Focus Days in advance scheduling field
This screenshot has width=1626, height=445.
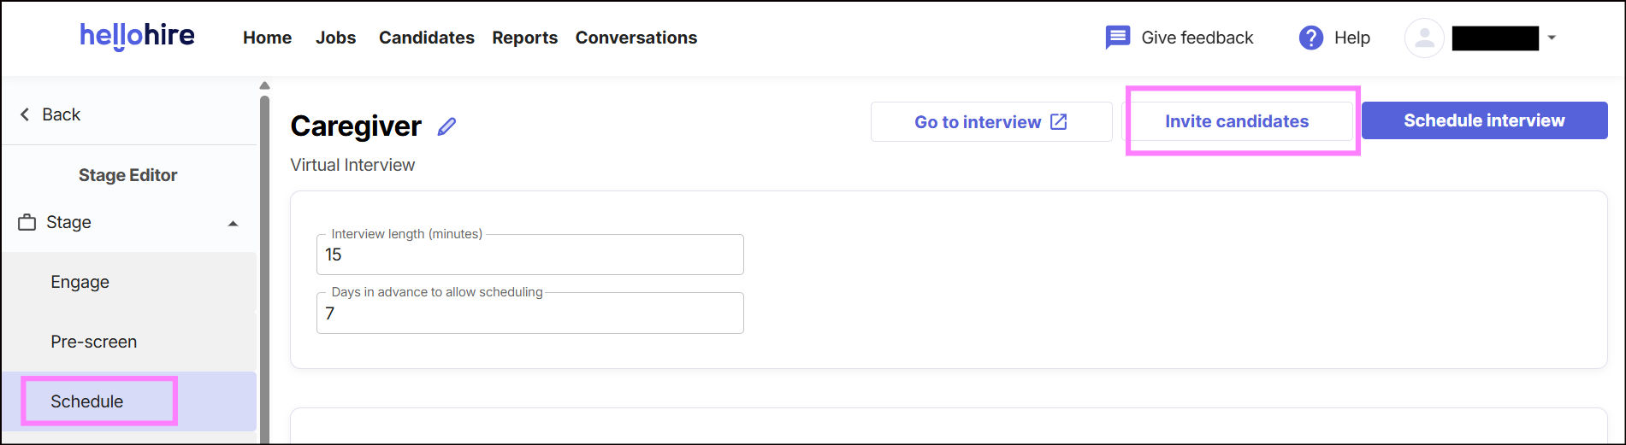tap(529, 313)
